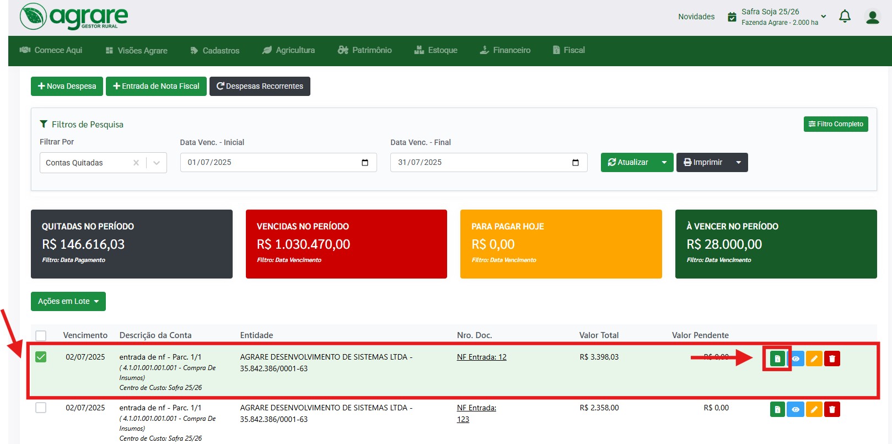Click the Atualizar button
892x444 pixels.
pos(628,162)
